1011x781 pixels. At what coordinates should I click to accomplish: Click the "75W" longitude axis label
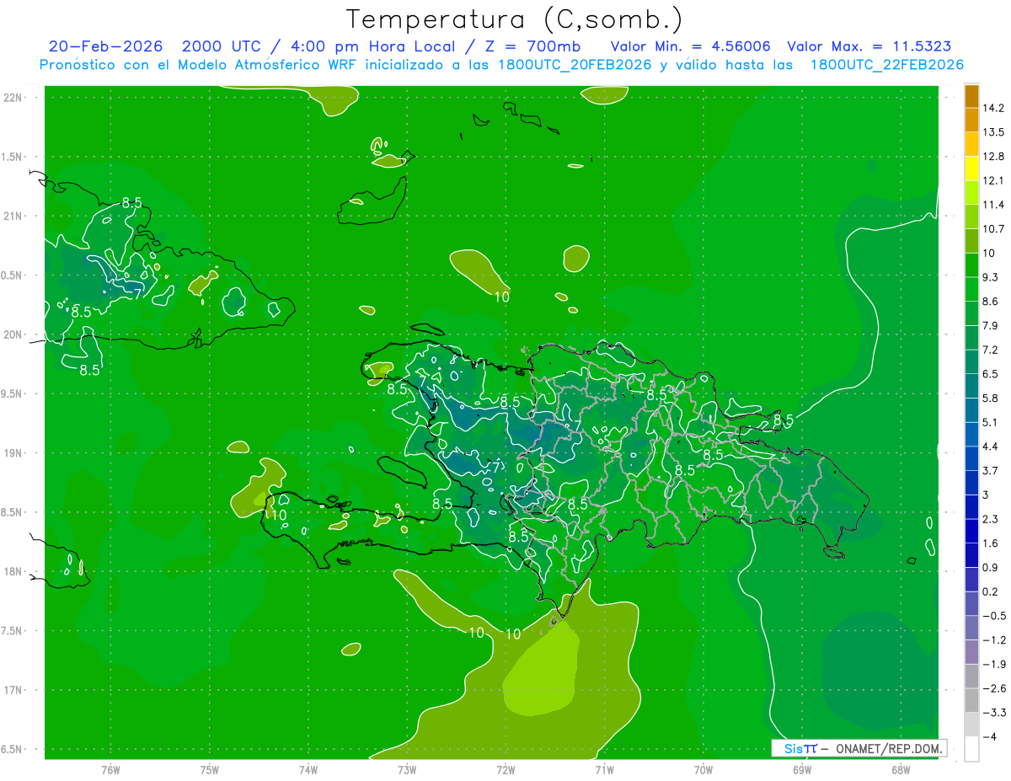click(209, 770)
